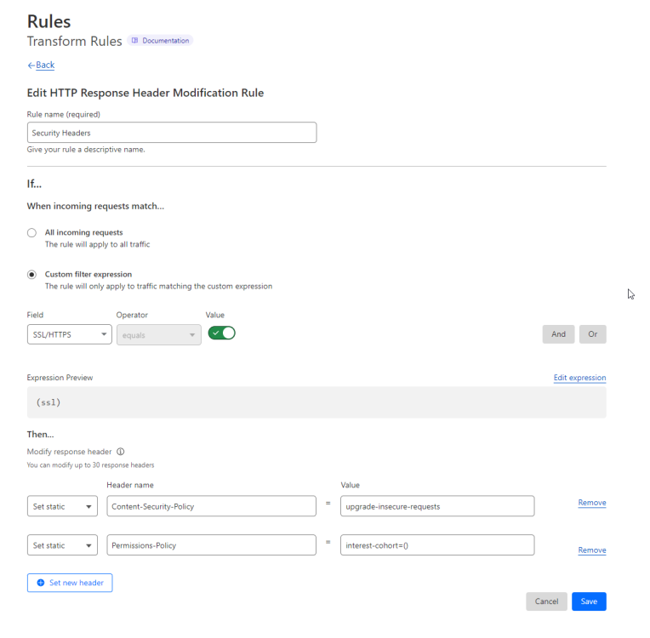This screenshot has height=638, width=650.
Task: Click the plus icon in Set new header
Action: click(41, 583)
